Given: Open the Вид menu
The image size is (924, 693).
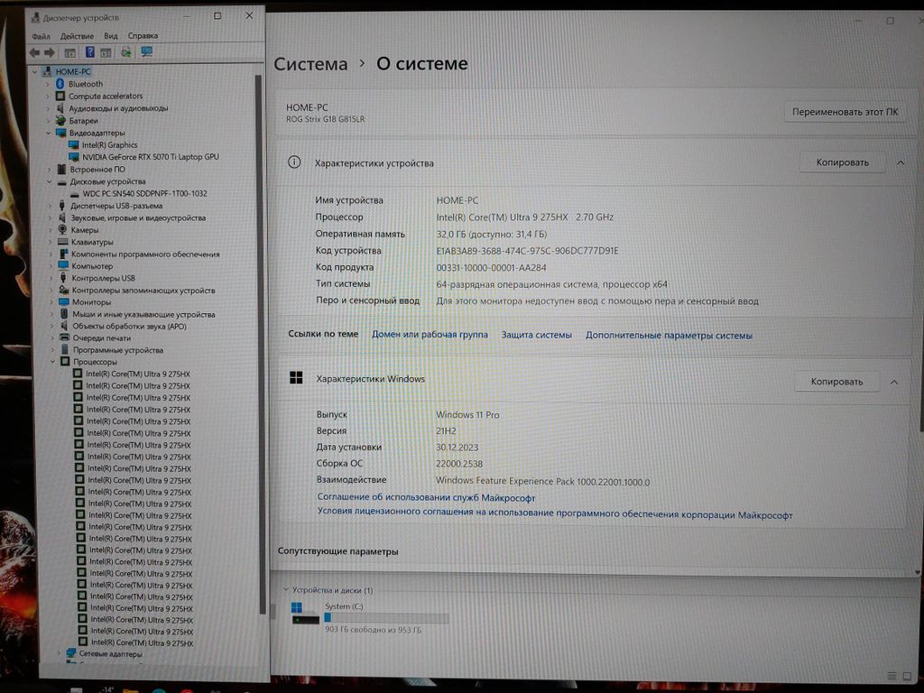Looking at the screenshot, I should click(x=111, y=36).
